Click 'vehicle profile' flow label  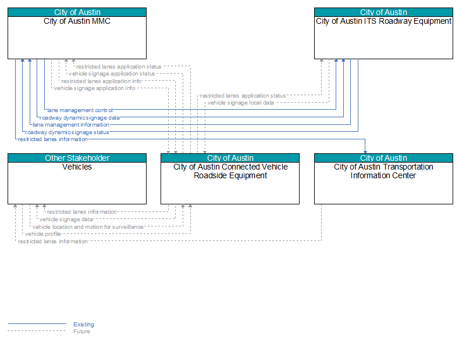(x=43, y=234)
